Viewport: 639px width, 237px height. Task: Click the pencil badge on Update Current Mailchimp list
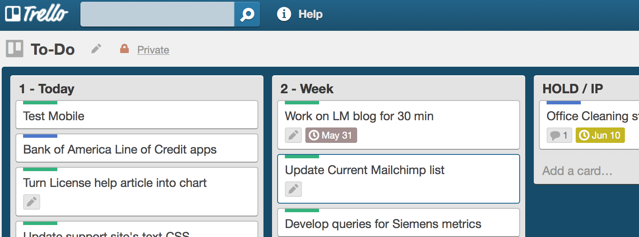293,189
